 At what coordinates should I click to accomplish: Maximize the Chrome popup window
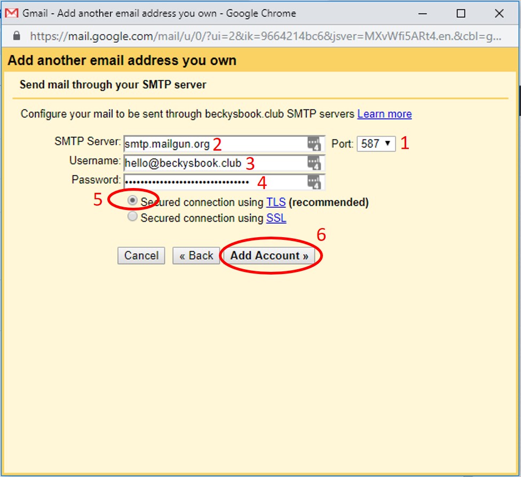pyautogui.click(x=461, y=14)
